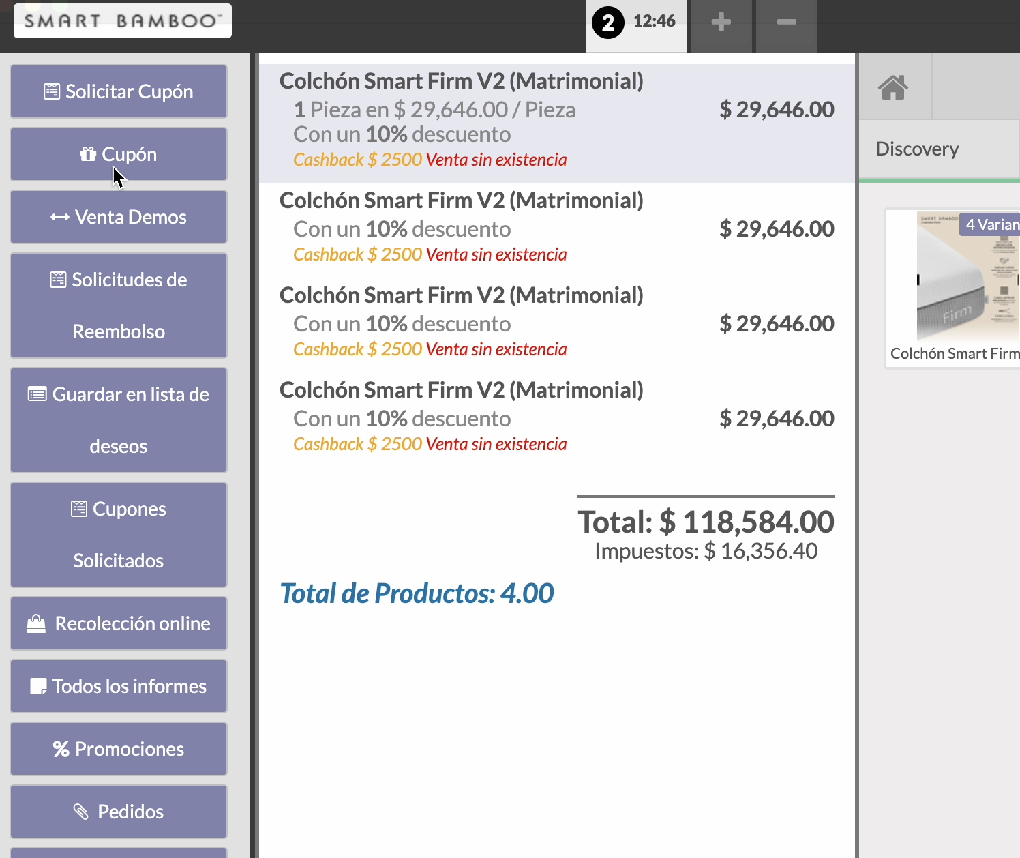Click the double-arrow icon in Venta Demos
This screenshot has height=858, width=1020.
(60, 218)
